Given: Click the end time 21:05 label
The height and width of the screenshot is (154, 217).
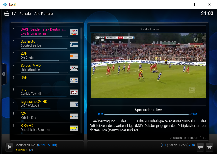Looking at the screenshot, I should [x=194, y=114].
